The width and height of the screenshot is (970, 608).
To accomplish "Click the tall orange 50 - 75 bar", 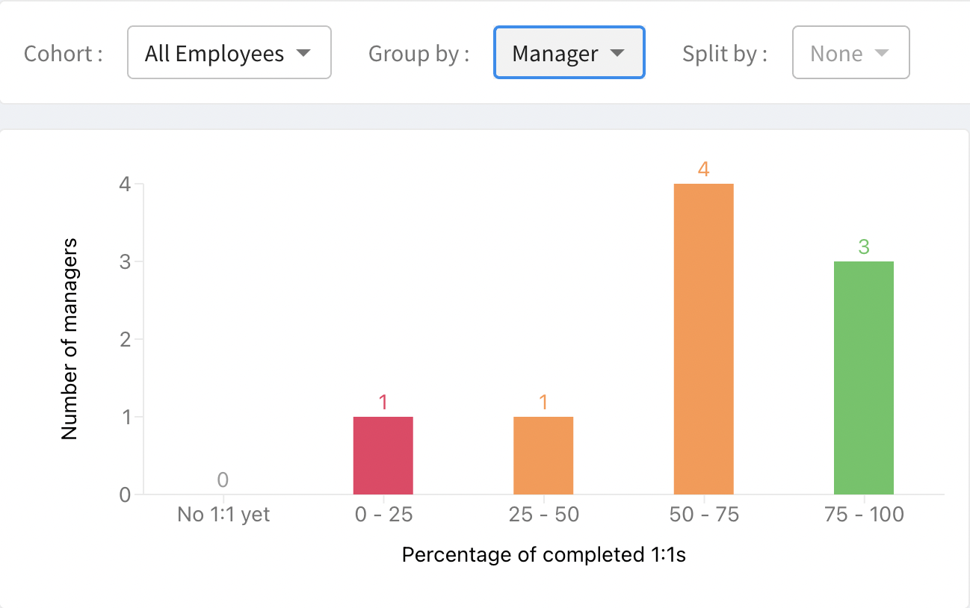I will coord(703,339).
